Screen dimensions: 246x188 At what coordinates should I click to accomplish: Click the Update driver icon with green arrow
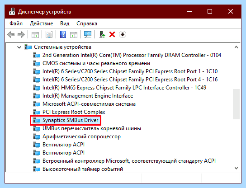tap(102, 34)
